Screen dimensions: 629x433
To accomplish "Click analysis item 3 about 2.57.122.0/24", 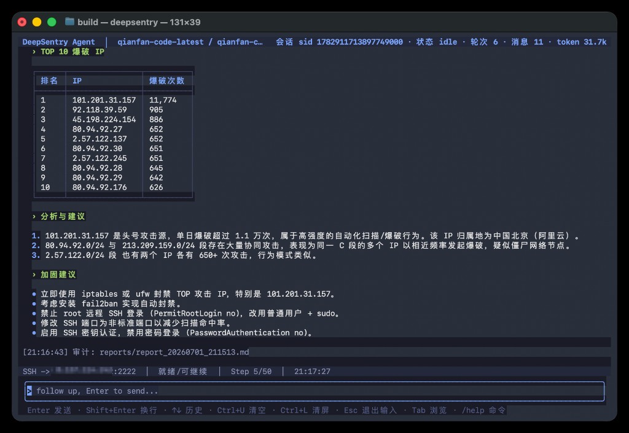I will coord(174,255).
